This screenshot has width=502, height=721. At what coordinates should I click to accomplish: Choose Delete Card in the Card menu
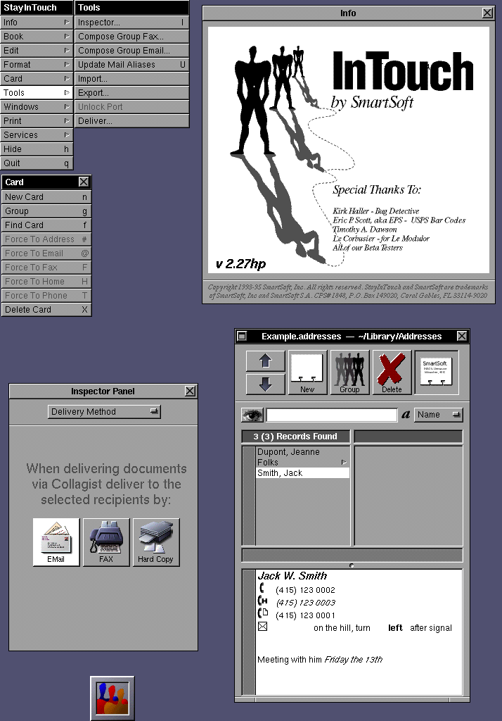click(x=46, y=310)
